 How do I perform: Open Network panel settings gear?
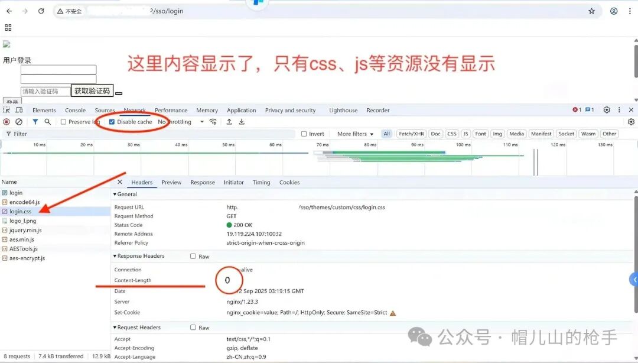(631, 122)
